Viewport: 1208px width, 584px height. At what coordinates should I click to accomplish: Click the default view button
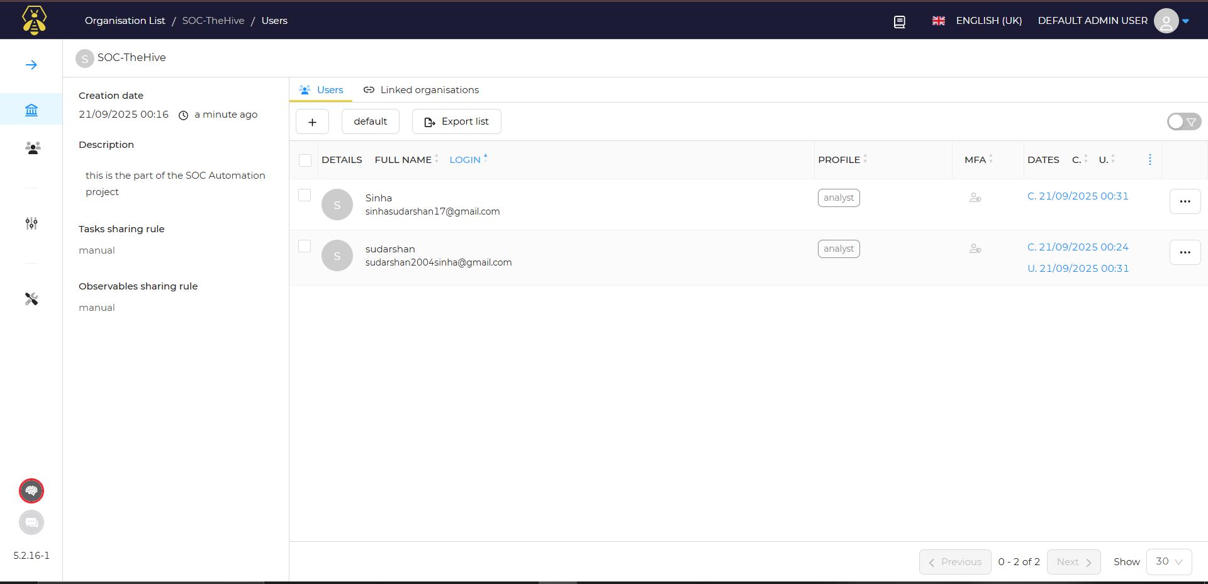(x=371, y=121)
